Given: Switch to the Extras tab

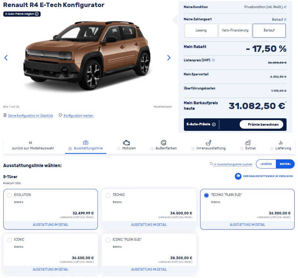Looking at the screenshot, I should pos(248,146).
